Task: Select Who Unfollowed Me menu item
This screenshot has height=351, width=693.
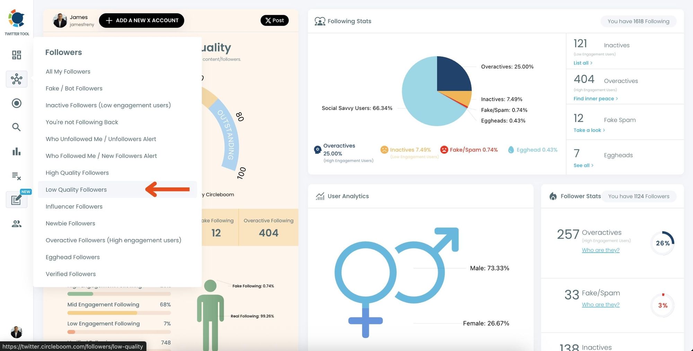Action: pyautogui.click(x=101, y=139)
